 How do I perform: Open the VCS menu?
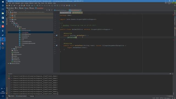coord(46,3)
